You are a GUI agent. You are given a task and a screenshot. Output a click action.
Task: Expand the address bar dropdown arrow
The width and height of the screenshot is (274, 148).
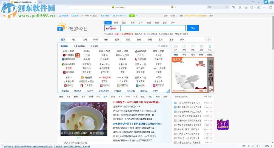tap(175, 7)
